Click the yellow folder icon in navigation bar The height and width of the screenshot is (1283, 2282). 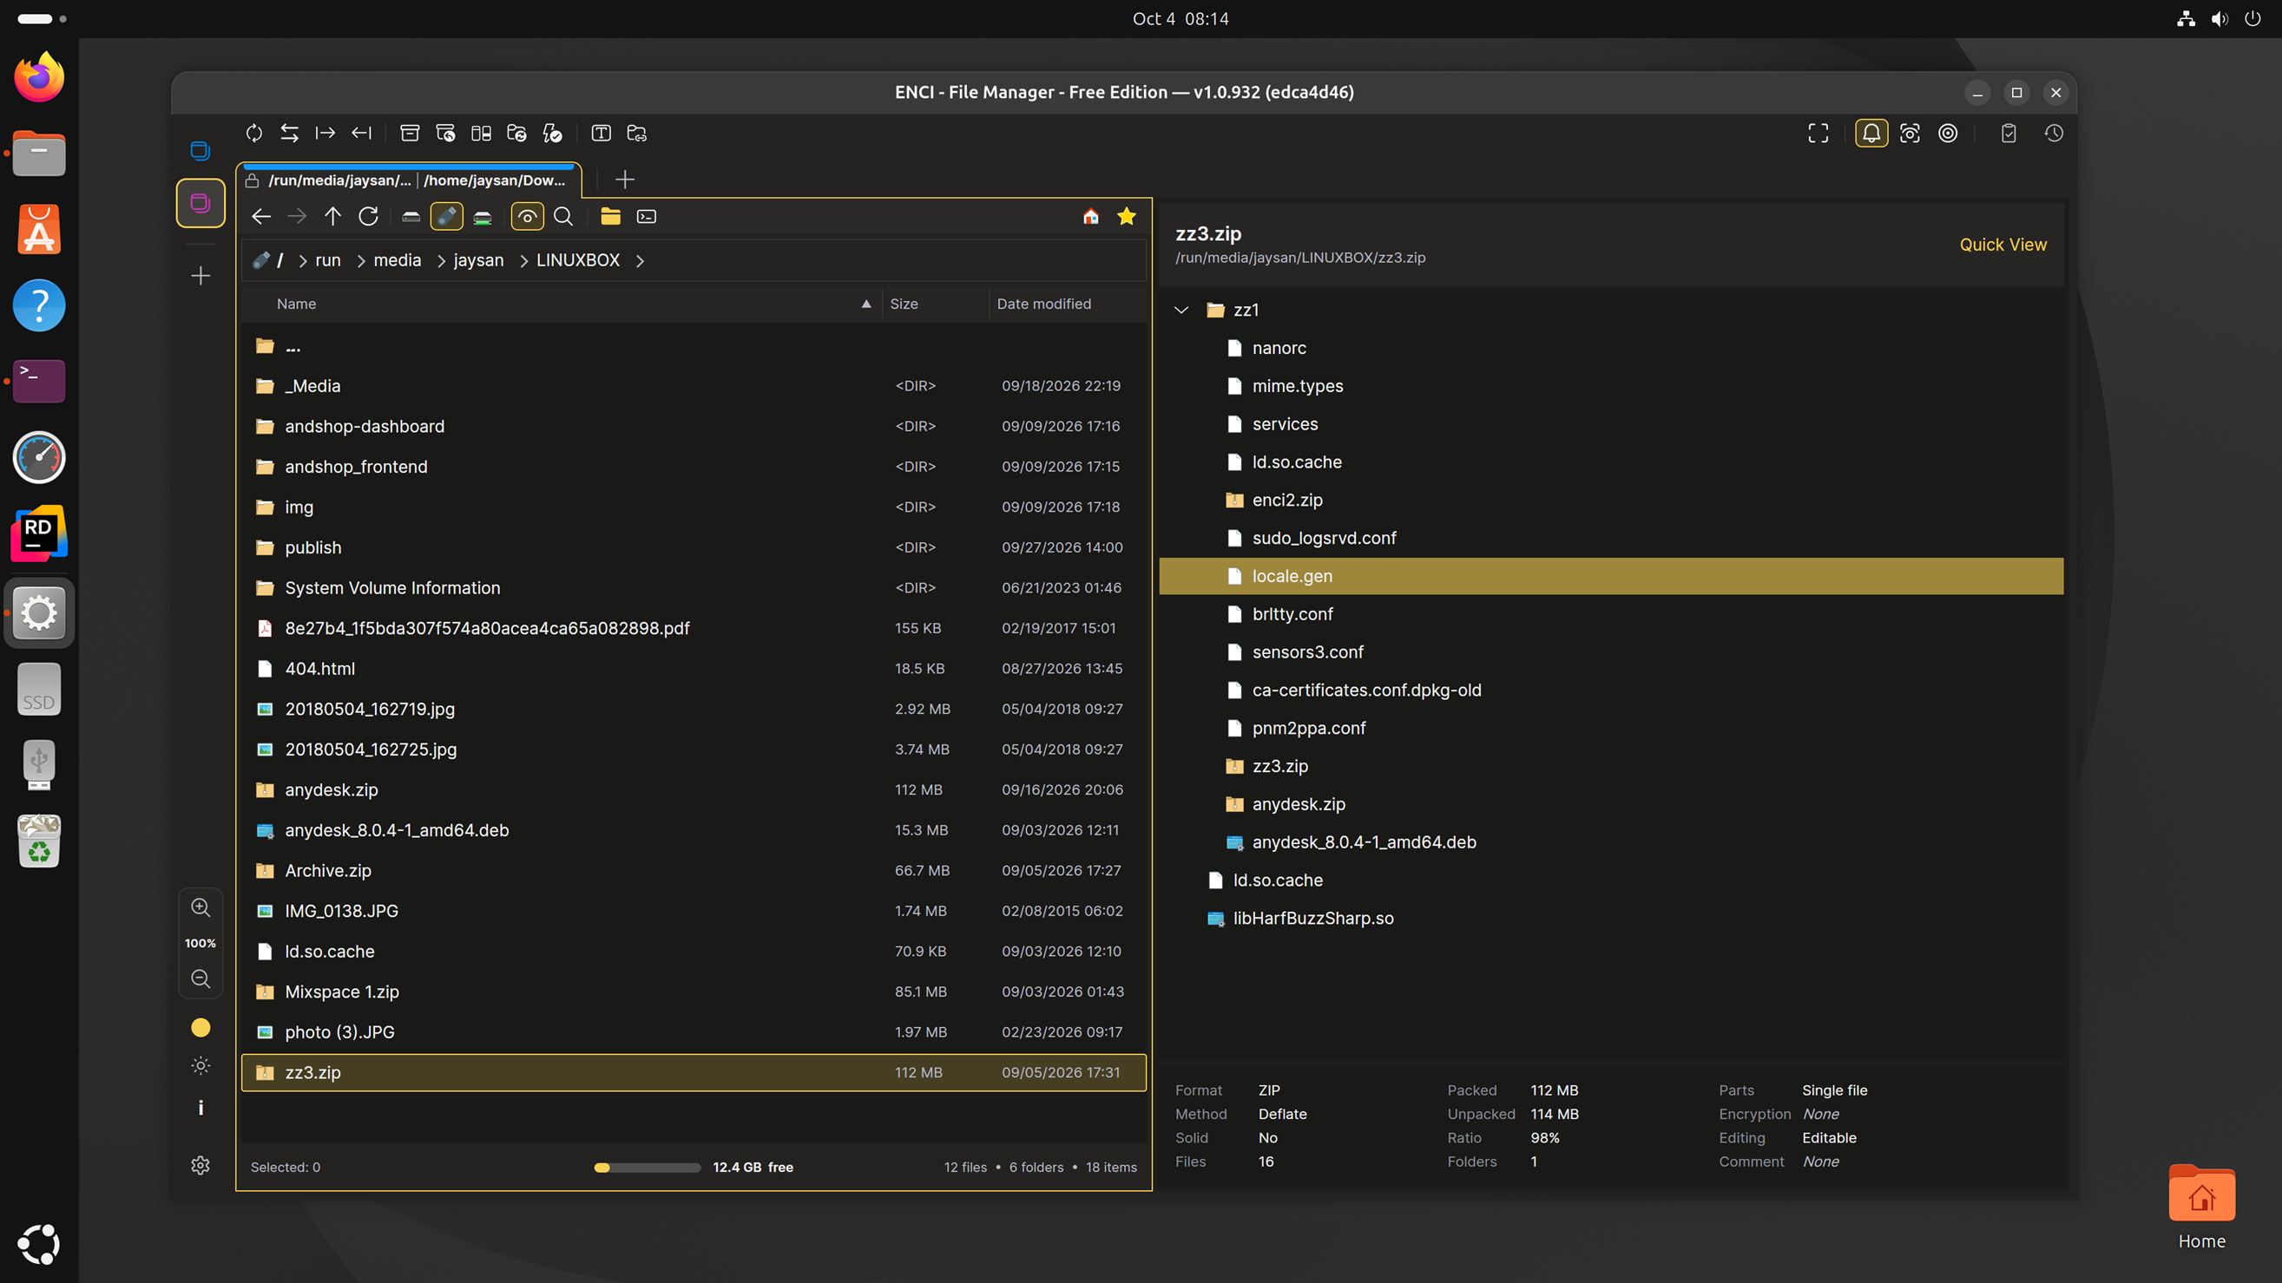click(x=610, y=216)
